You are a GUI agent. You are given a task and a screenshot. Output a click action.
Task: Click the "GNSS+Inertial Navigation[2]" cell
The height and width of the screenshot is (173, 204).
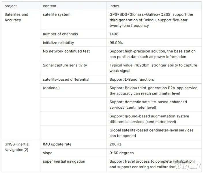17,147
